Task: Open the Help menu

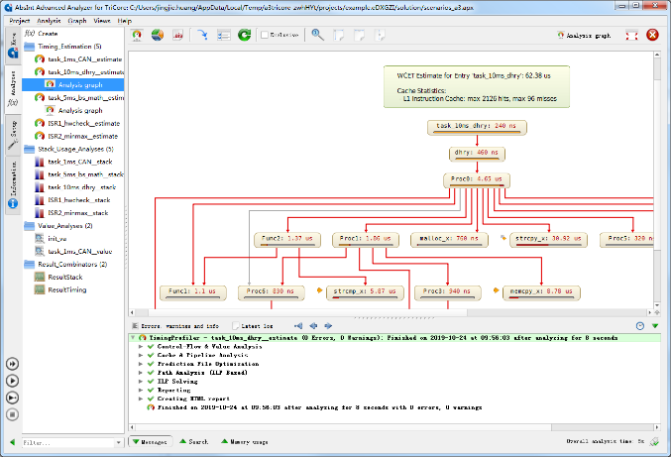Action: pyautogui.click(x=125, y=21)
